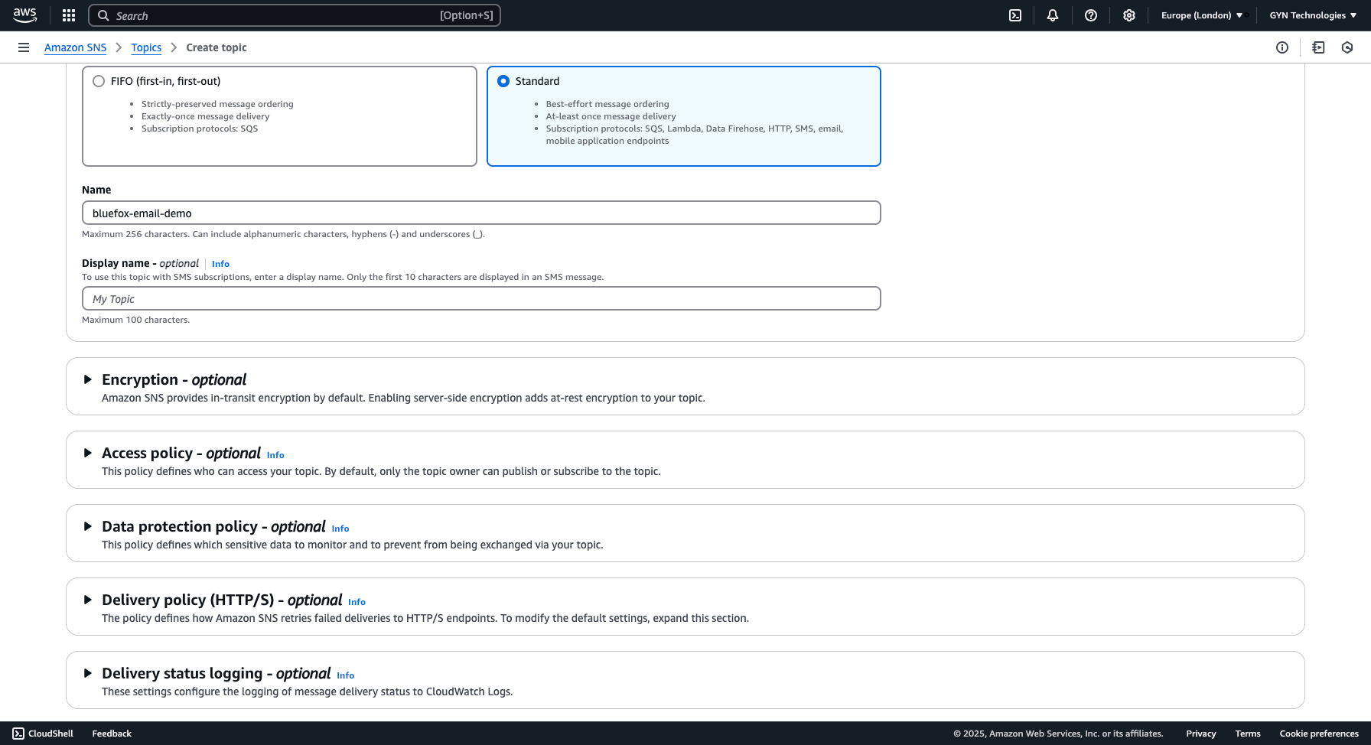Open the GYN Technologies account menu
This screenshot has width=1371, height=745.
click(1311, 15)
